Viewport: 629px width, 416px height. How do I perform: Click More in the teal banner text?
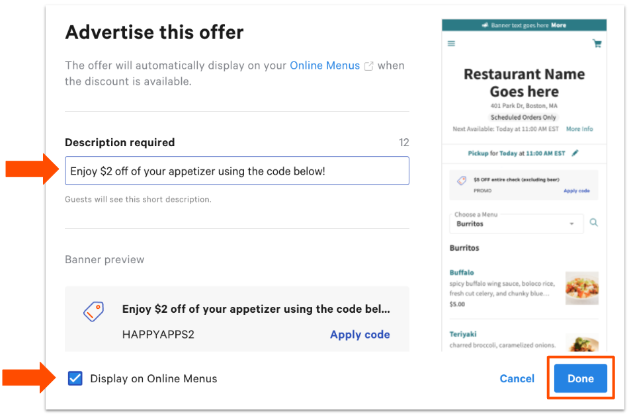[558, 25]
